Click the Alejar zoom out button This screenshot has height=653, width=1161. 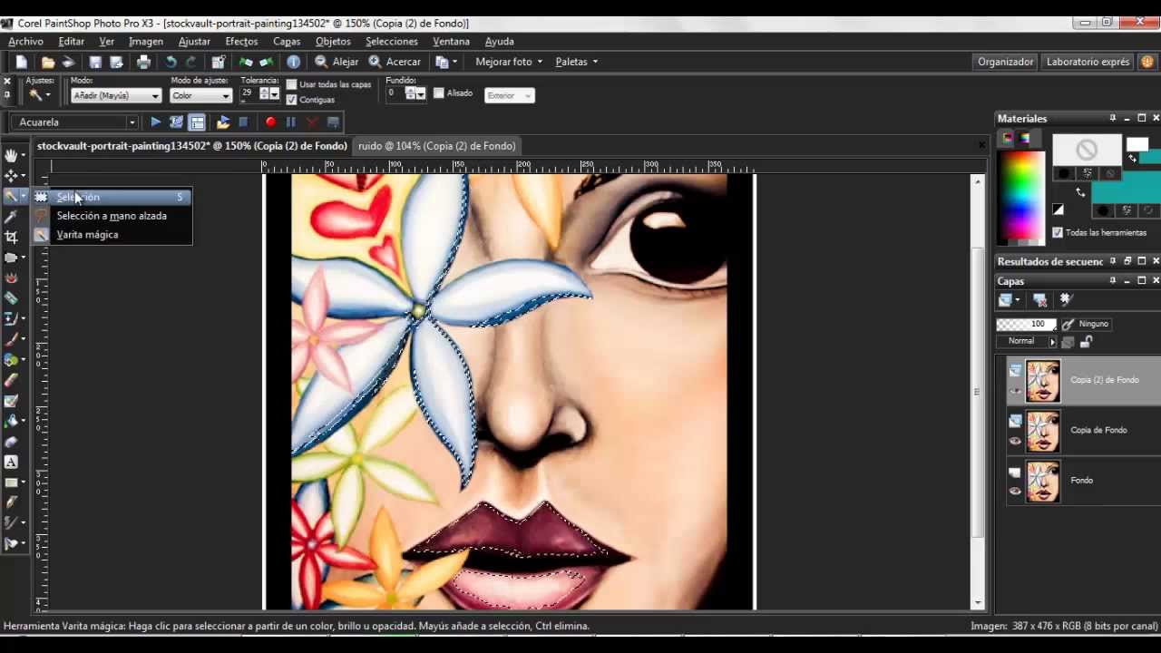click(x=337, y=62)
